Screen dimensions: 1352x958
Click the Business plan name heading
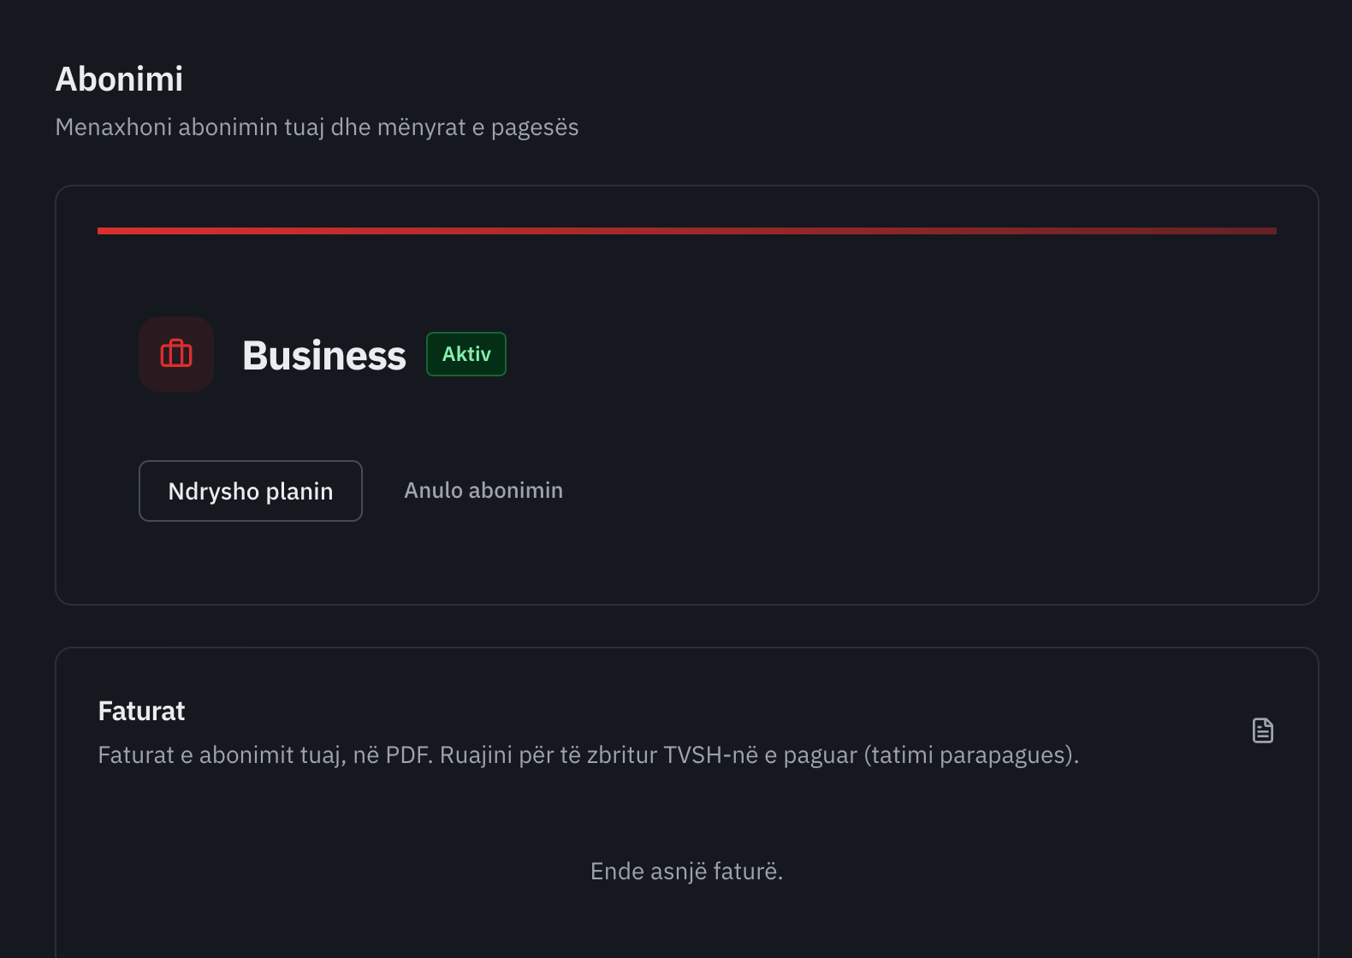[x=324, y=355]
